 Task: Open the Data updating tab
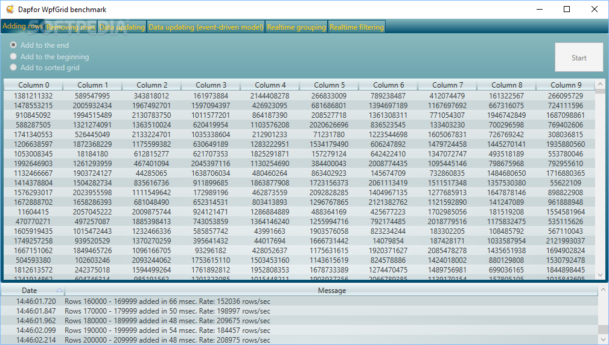[122, 27]
